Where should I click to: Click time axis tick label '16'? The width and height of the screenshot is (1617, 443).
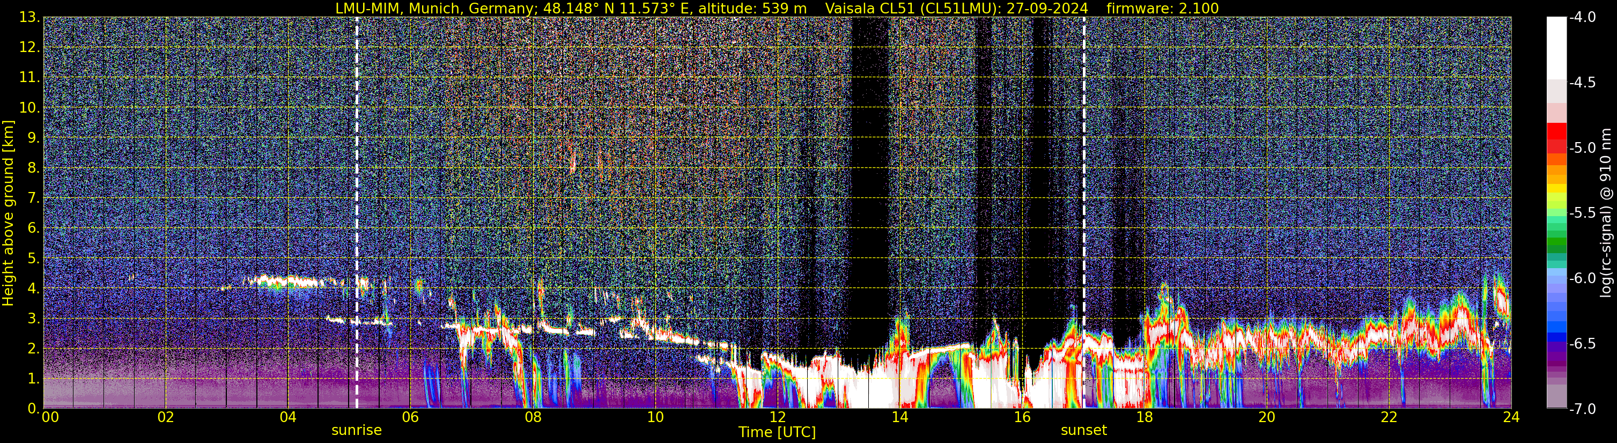coord(1022,418)
